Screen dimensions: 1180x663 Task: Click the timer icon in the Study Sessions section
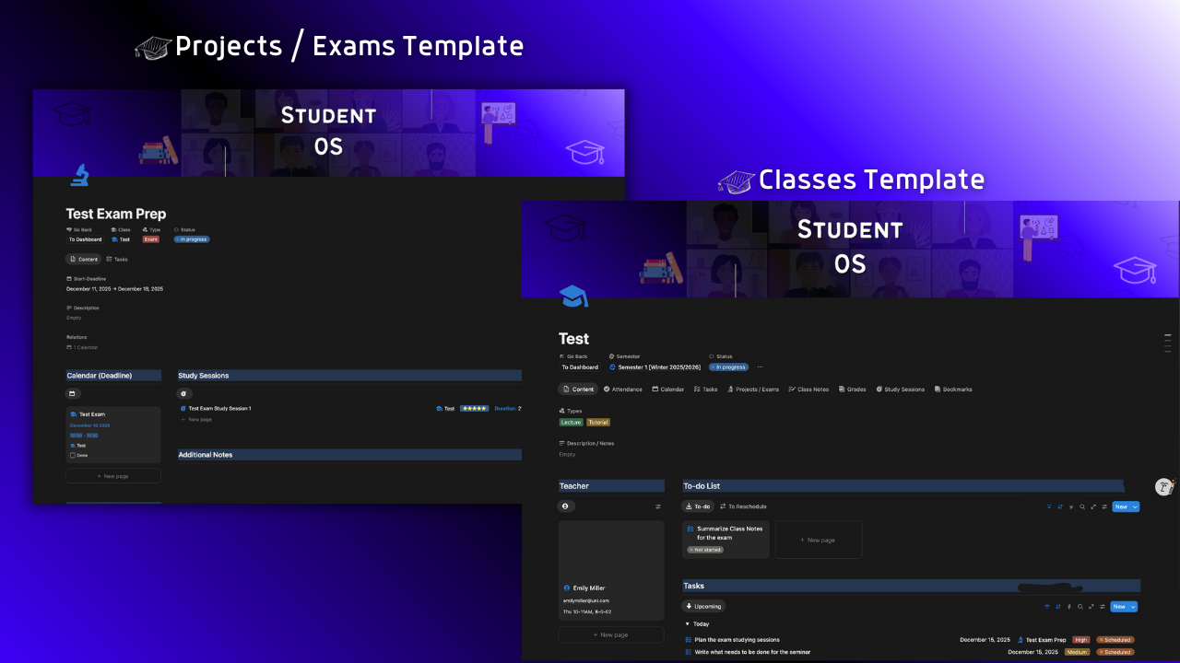coord(183,393)
